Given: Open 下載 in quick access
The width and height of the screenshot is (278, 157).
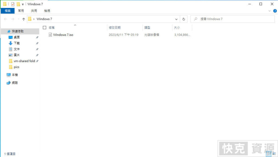Looking at the screenshot, I should tap(17, 43).
